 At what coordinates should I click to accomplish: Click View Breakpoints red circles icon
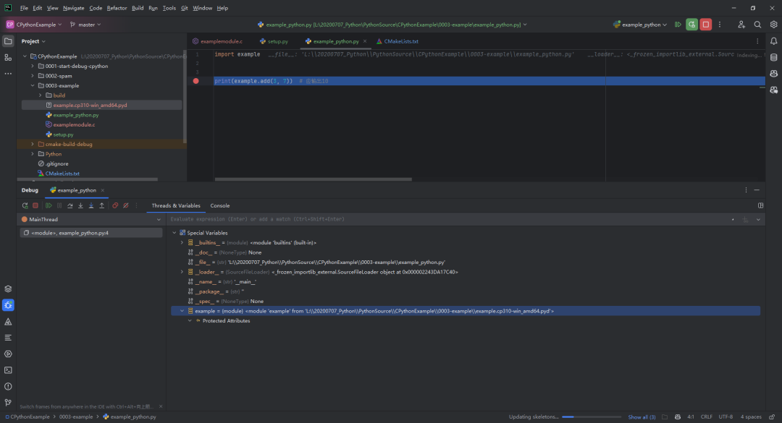click(x=115, y=205)
